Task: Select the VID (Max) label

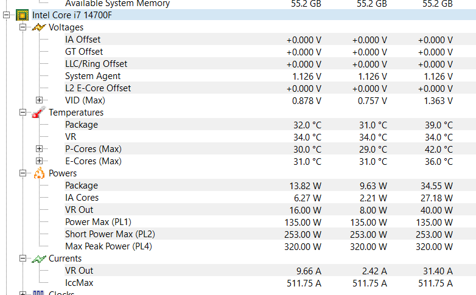Action: [85, 100]
